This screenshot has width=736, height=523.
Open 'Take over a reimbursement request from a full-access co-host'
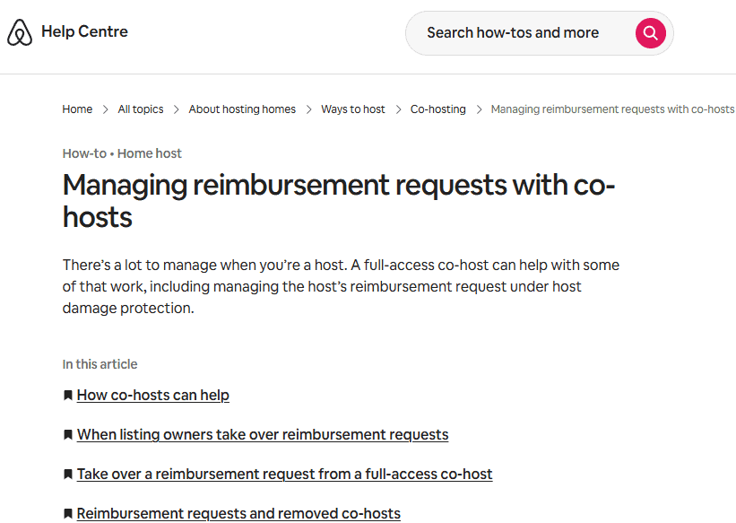285,474
